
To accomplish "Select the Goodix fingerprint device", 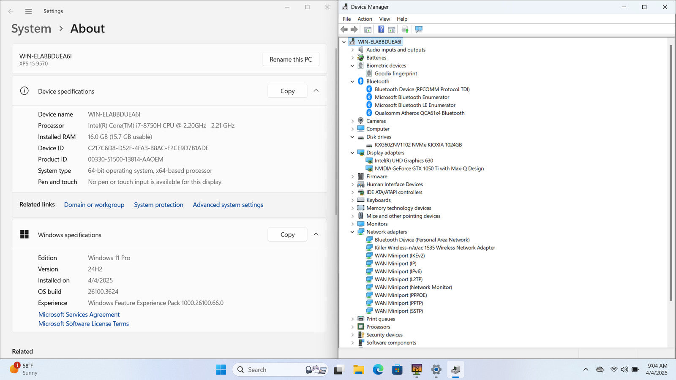I will click(395, 73).
